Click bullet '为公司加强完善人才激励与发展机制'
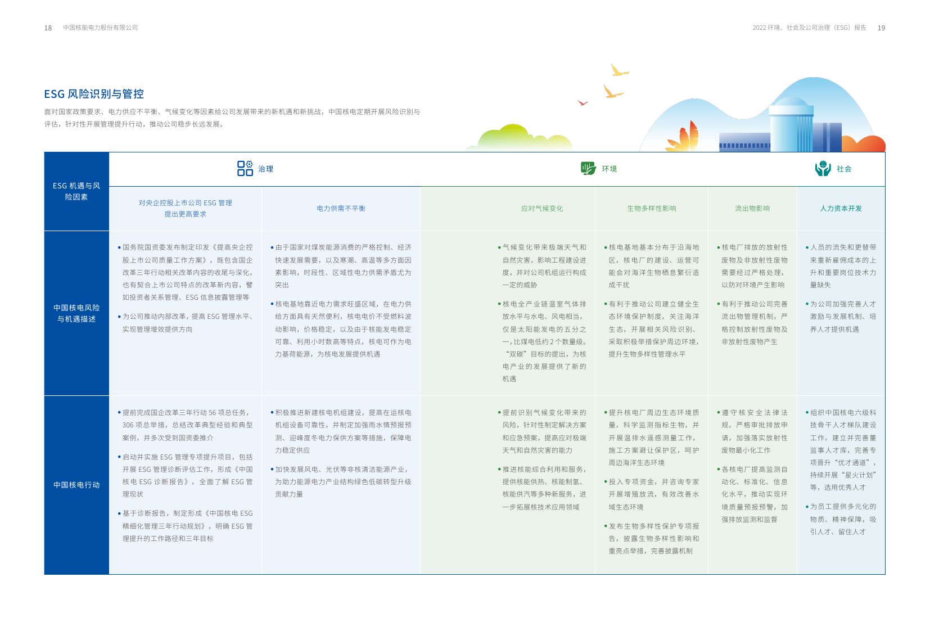Viewport: 930px width, 631px height. click(841, 317)
